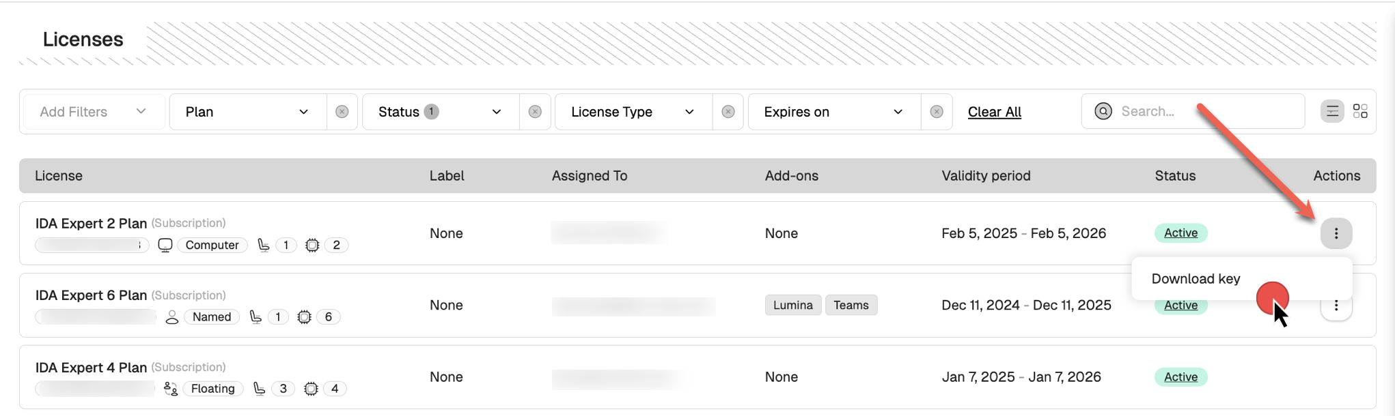Remove the Expires on filter
The height and width of the screenshot is (416, 1395).
tap(937, 112)
